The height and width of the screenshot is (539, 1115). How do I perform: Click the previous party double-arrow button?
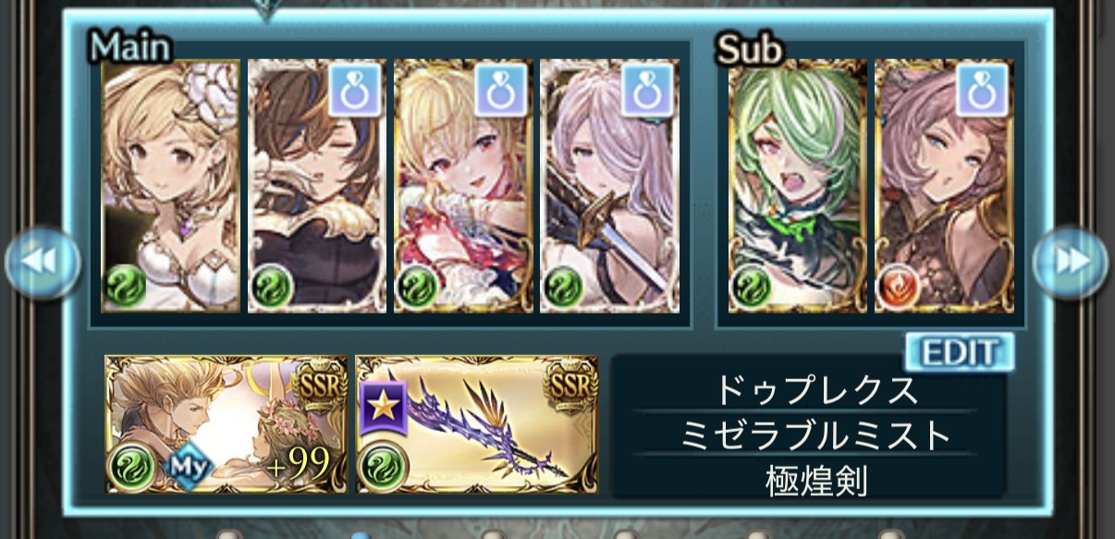pyautogui.click(x=42, y=262)
